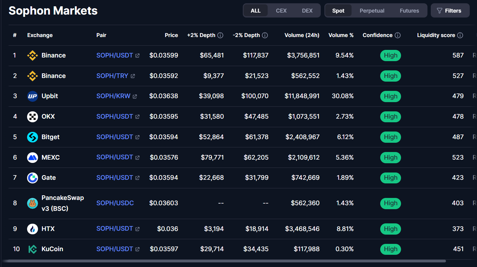Screen dimensions: 477x267
Task: Select the ALL exchange type tab
Action: point(256,11)
